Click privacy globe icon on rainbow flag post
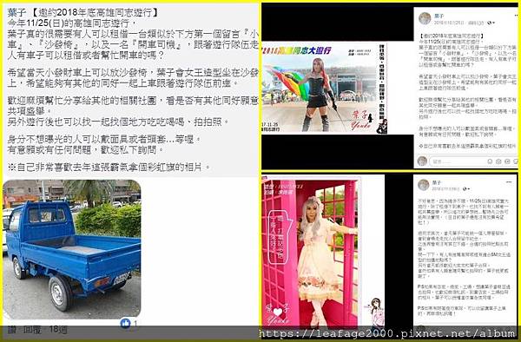This screenshot has width=521, height=342. 489,23
